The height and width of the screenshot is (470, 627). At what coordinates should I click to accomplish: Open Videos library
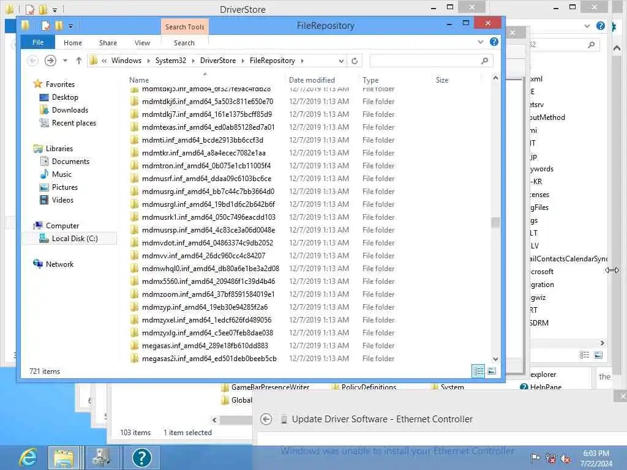[x=62, y=200]
